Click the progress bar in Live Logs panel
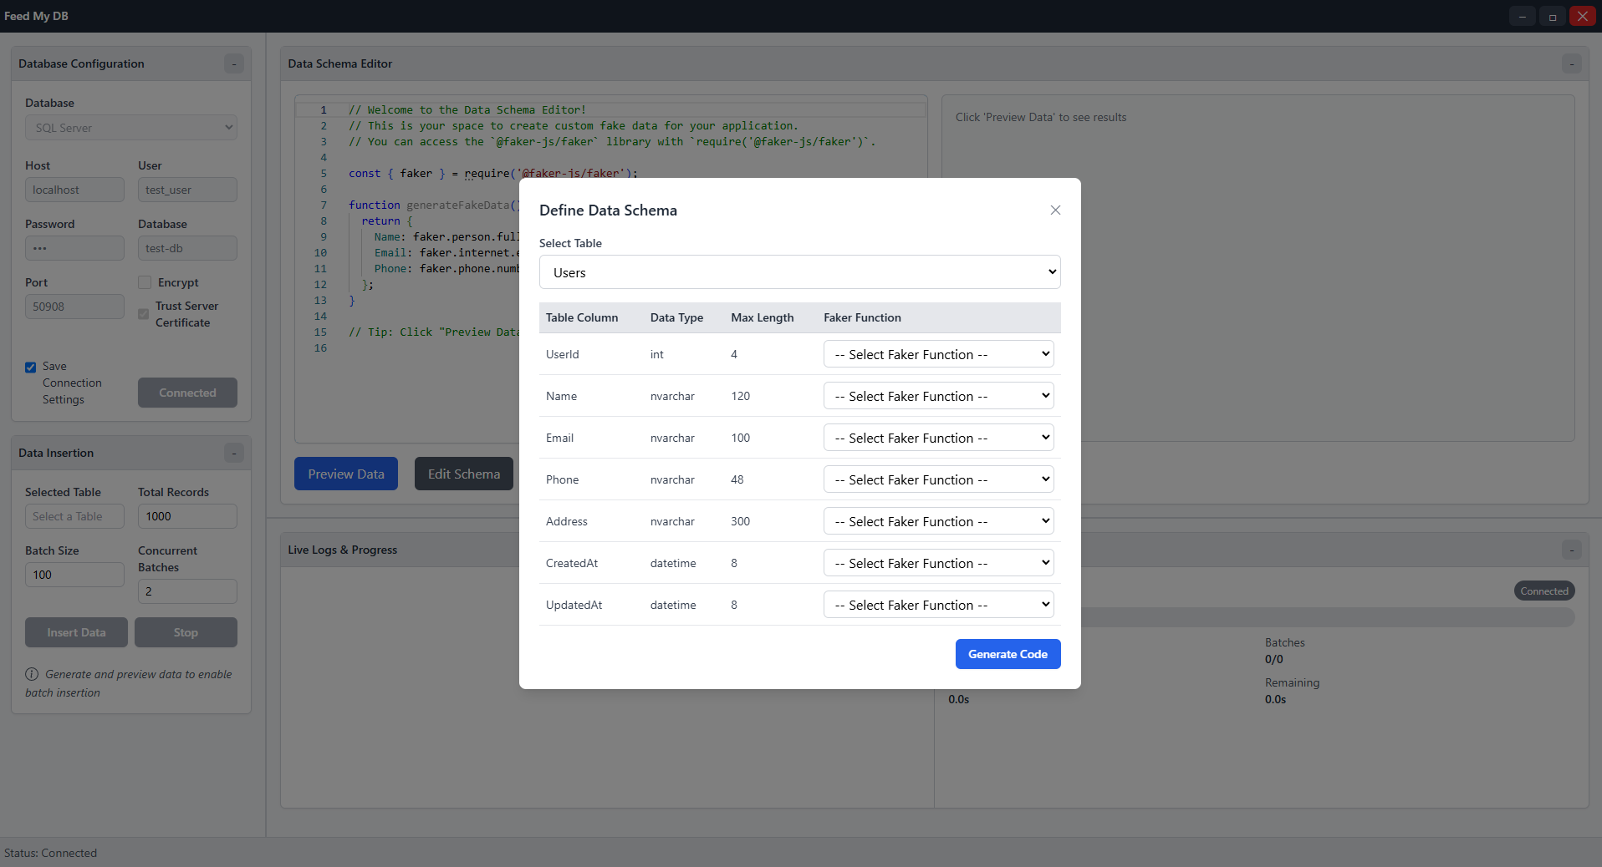 click(x=1328, y=617)
